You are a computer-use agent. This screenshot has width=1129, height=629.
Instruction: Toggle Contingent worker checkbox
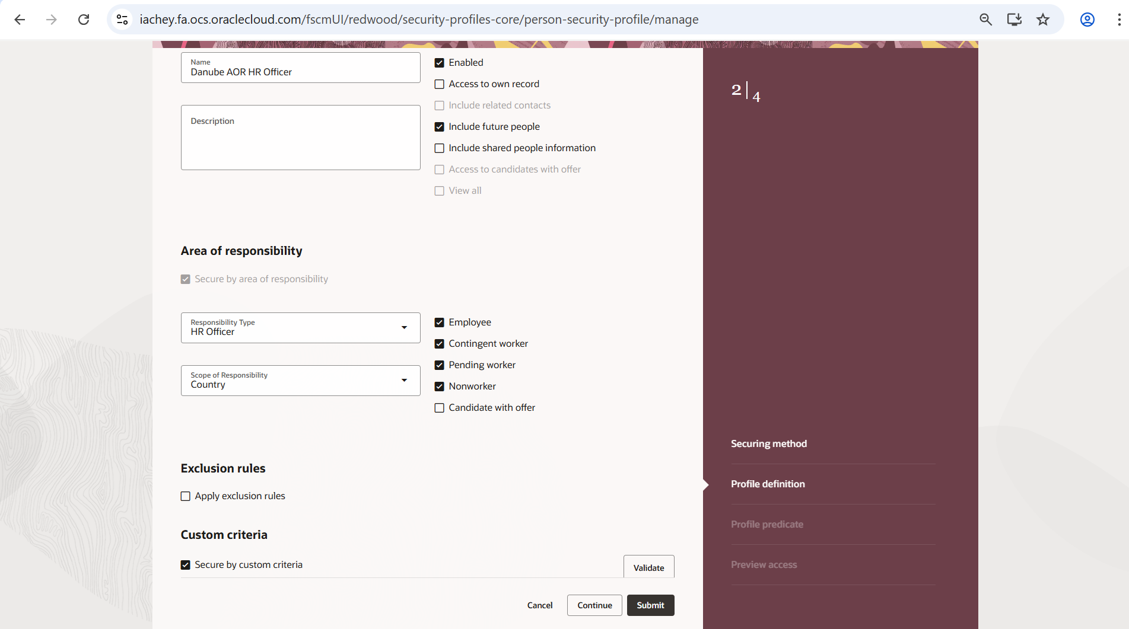pos(439,344)
